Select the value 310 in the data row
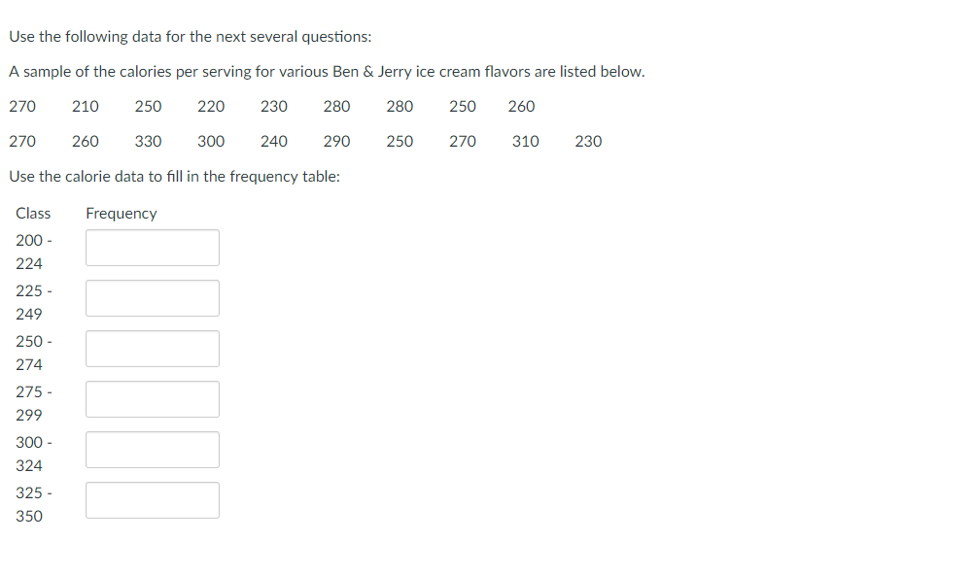Viewport: 974px width, 575px height. (525, 141)
